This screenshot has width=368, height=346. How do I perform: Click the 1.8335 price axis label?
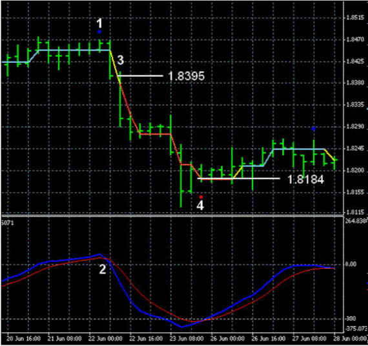coord(355,104)
